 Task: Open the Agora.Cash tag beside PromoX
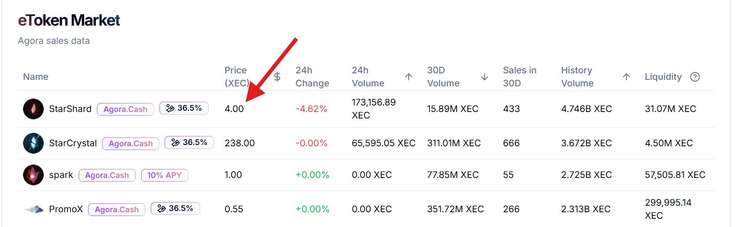coord(117,210)
